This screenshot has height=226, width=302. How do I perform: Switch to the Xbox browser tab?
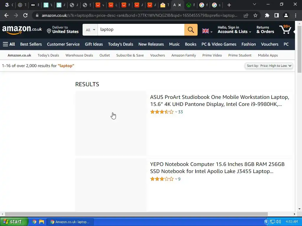(x=191, y=5)
